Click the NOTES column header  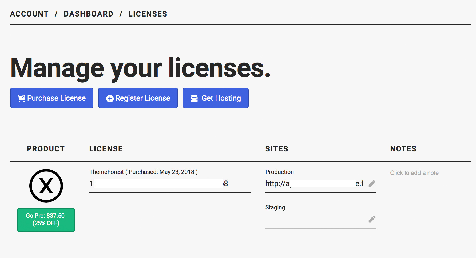click(x=403, y=149)
